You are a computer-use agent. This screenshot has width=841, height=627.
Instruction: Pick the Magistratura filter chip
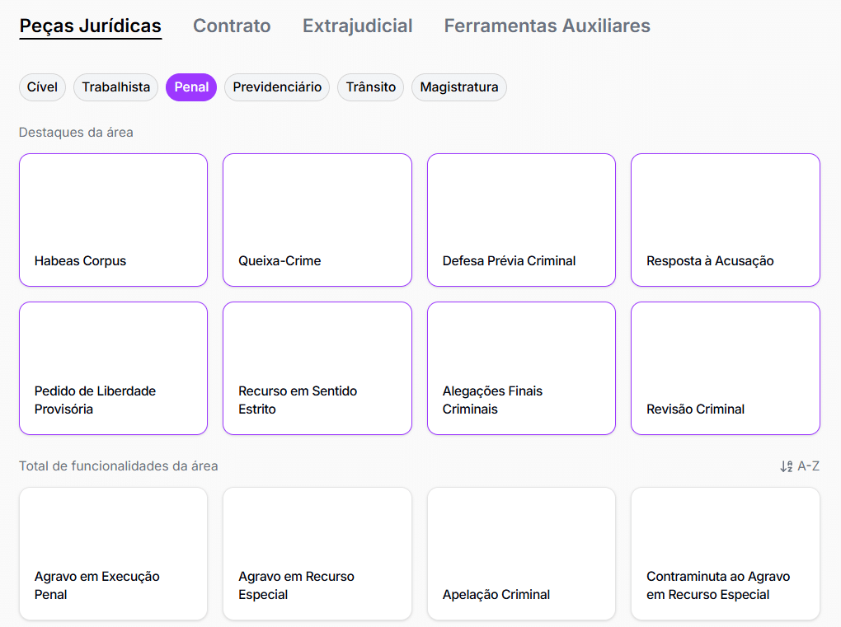[459, 87]
